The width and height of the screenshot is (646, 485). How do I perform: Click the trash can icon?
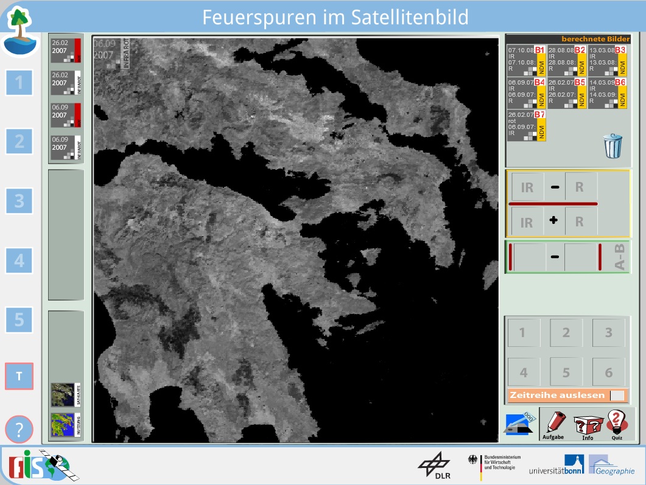click(x=613, y=146)
